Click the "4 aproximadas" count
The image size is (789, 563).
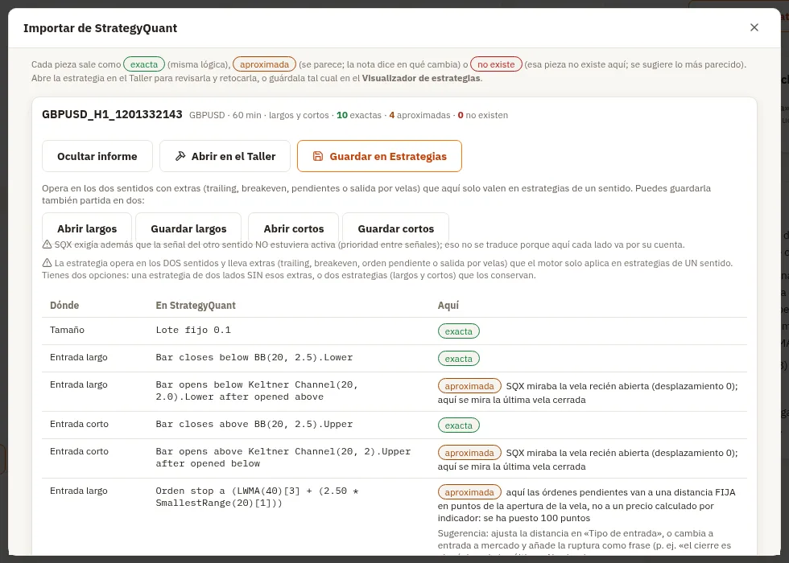(419, 115)
